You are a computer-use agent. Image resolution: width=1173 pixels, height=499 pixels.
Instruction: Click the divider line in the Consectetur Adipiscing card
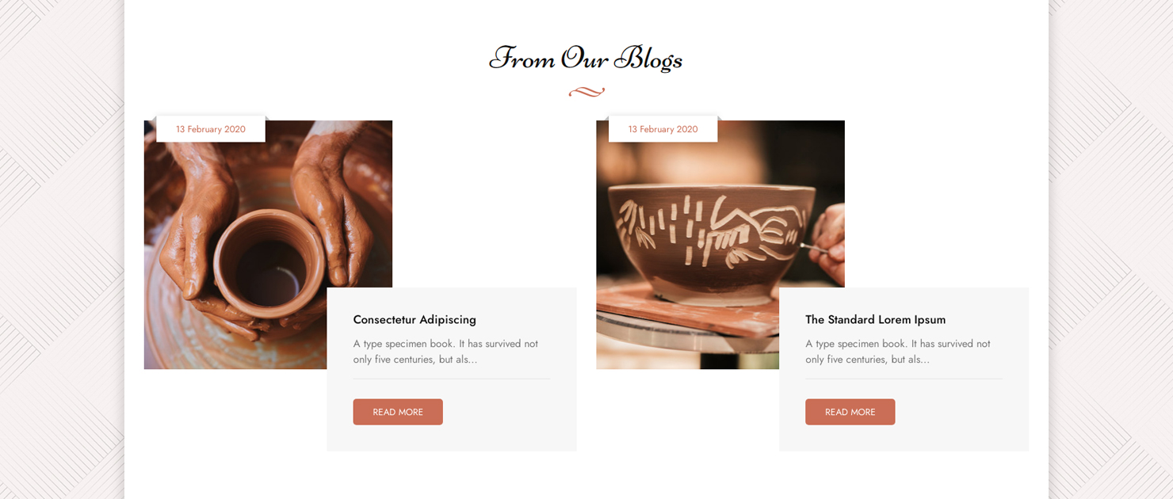452,379
